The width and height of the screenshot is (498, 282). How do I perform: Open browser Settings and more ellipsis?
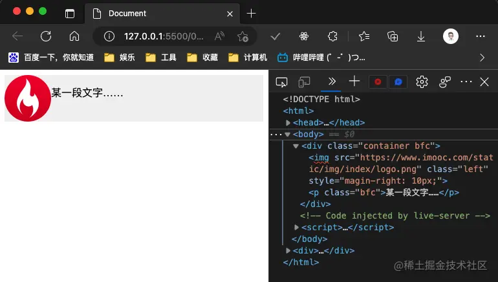pyautogui.click(x=480, y=36)
